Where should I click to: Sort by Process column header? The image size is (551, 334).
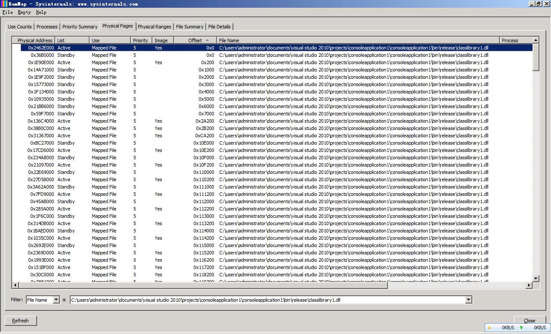[516, 40]
